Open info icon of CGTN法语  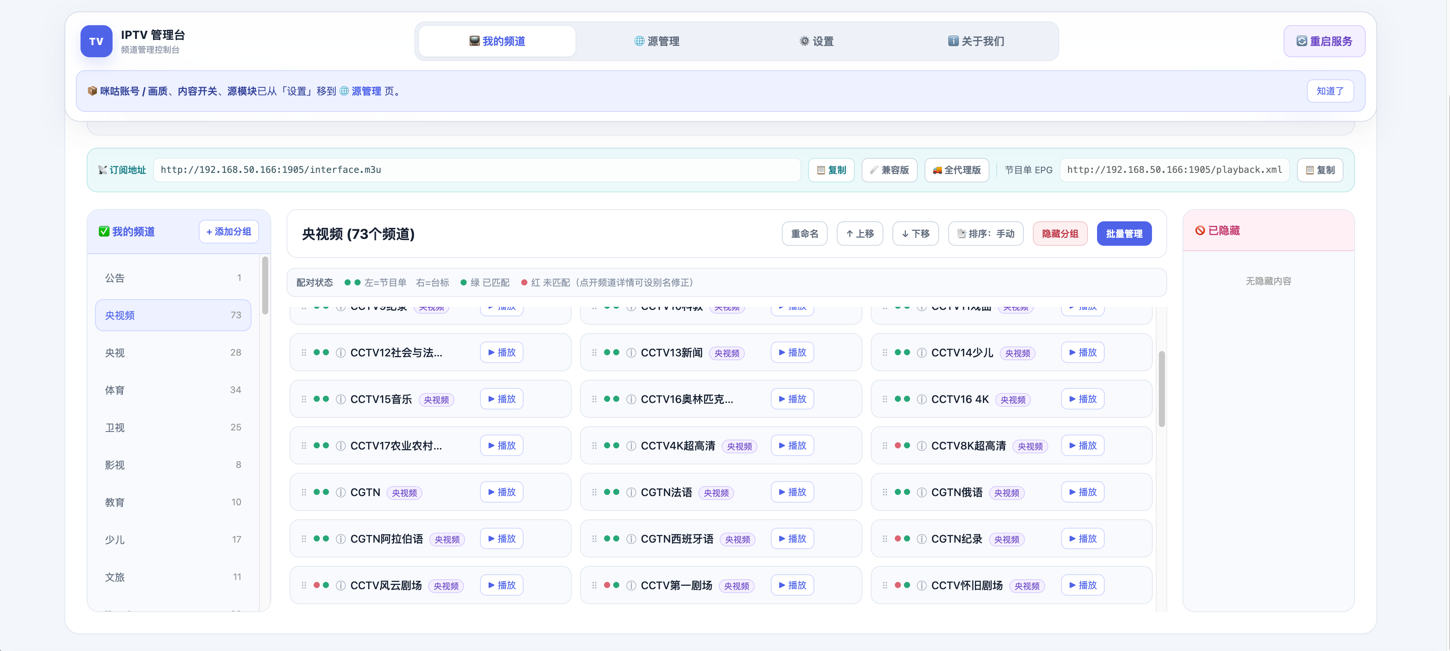click(631, 493)
